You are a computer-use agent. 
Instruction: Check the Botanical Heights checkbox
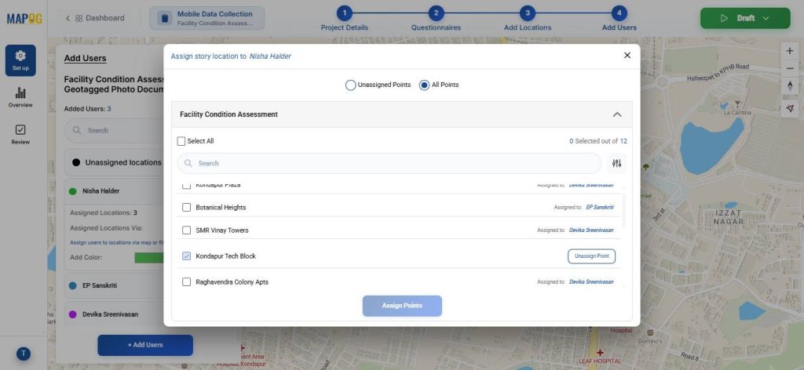[x=187, y=208]
